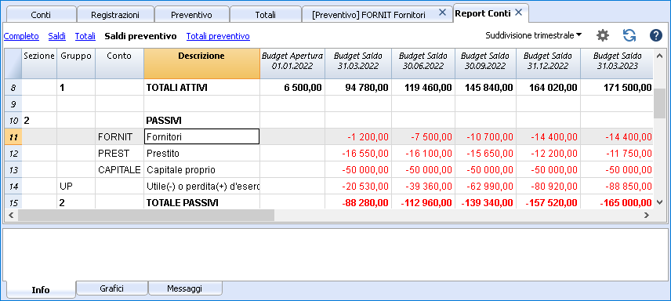
Task: Click the Conto column header
Action: click(119, 63)
